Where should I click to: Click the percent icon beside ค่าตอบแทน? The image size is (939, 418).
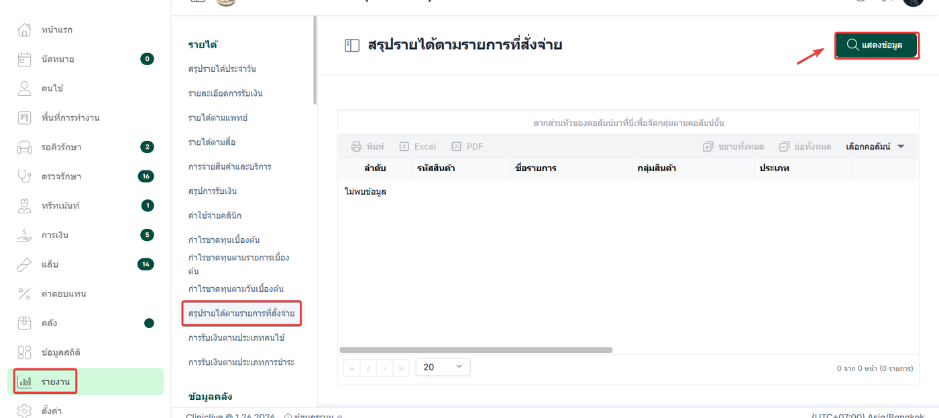[24, 294]
